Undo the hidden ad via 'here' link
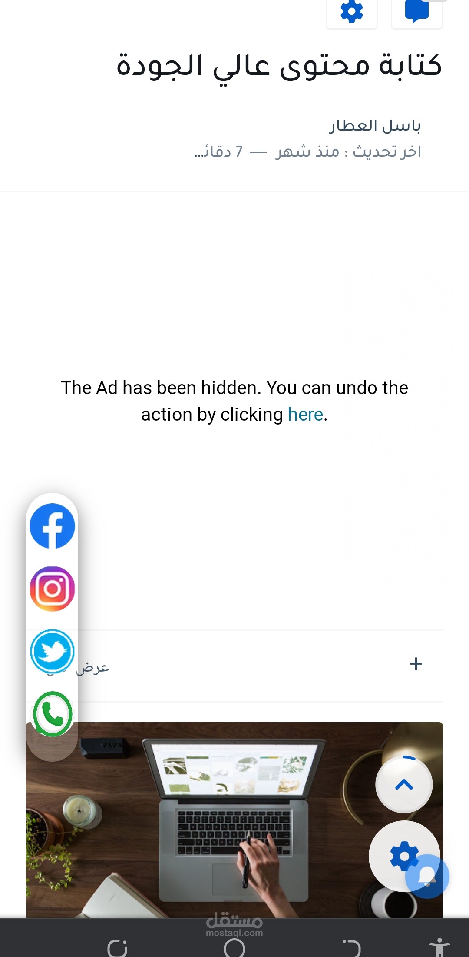469x957 pixels. pos(305,415)
